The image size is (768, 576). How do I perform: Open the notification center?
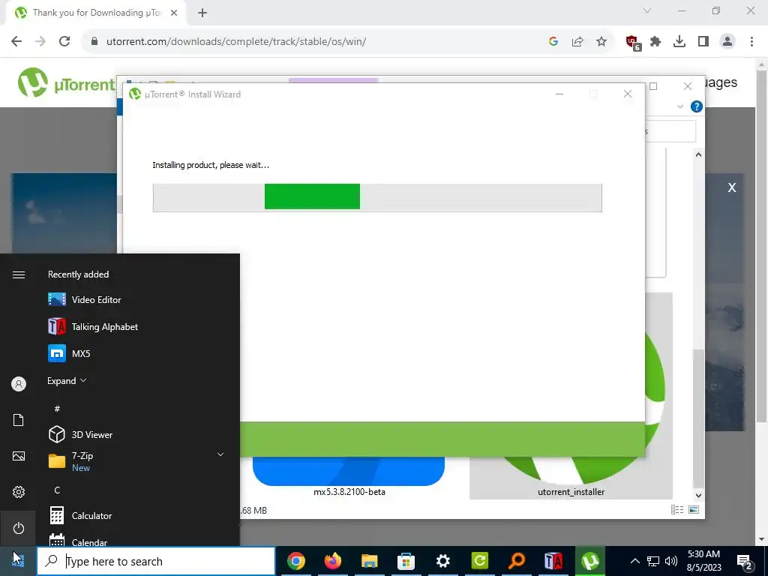click(744, 561)
